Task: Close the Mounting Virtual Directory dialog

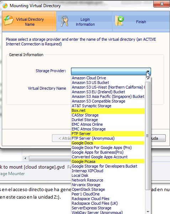Action: pyautogui.click(x=162, y=4)
